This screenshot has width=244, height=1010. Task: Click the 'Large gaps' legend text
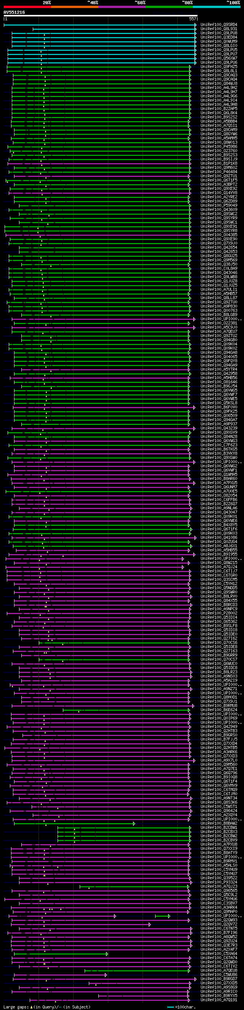pyautogui.click(x=16, y=1007)
